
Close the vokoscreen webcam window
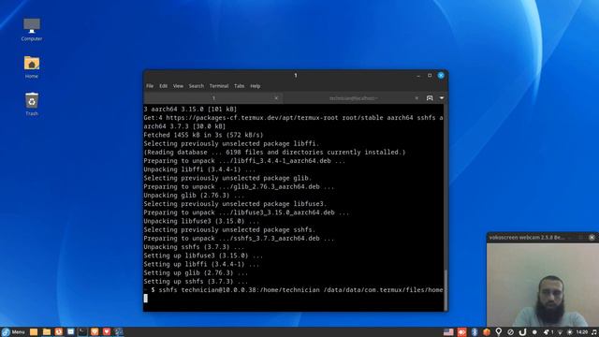tap(592, 237)
